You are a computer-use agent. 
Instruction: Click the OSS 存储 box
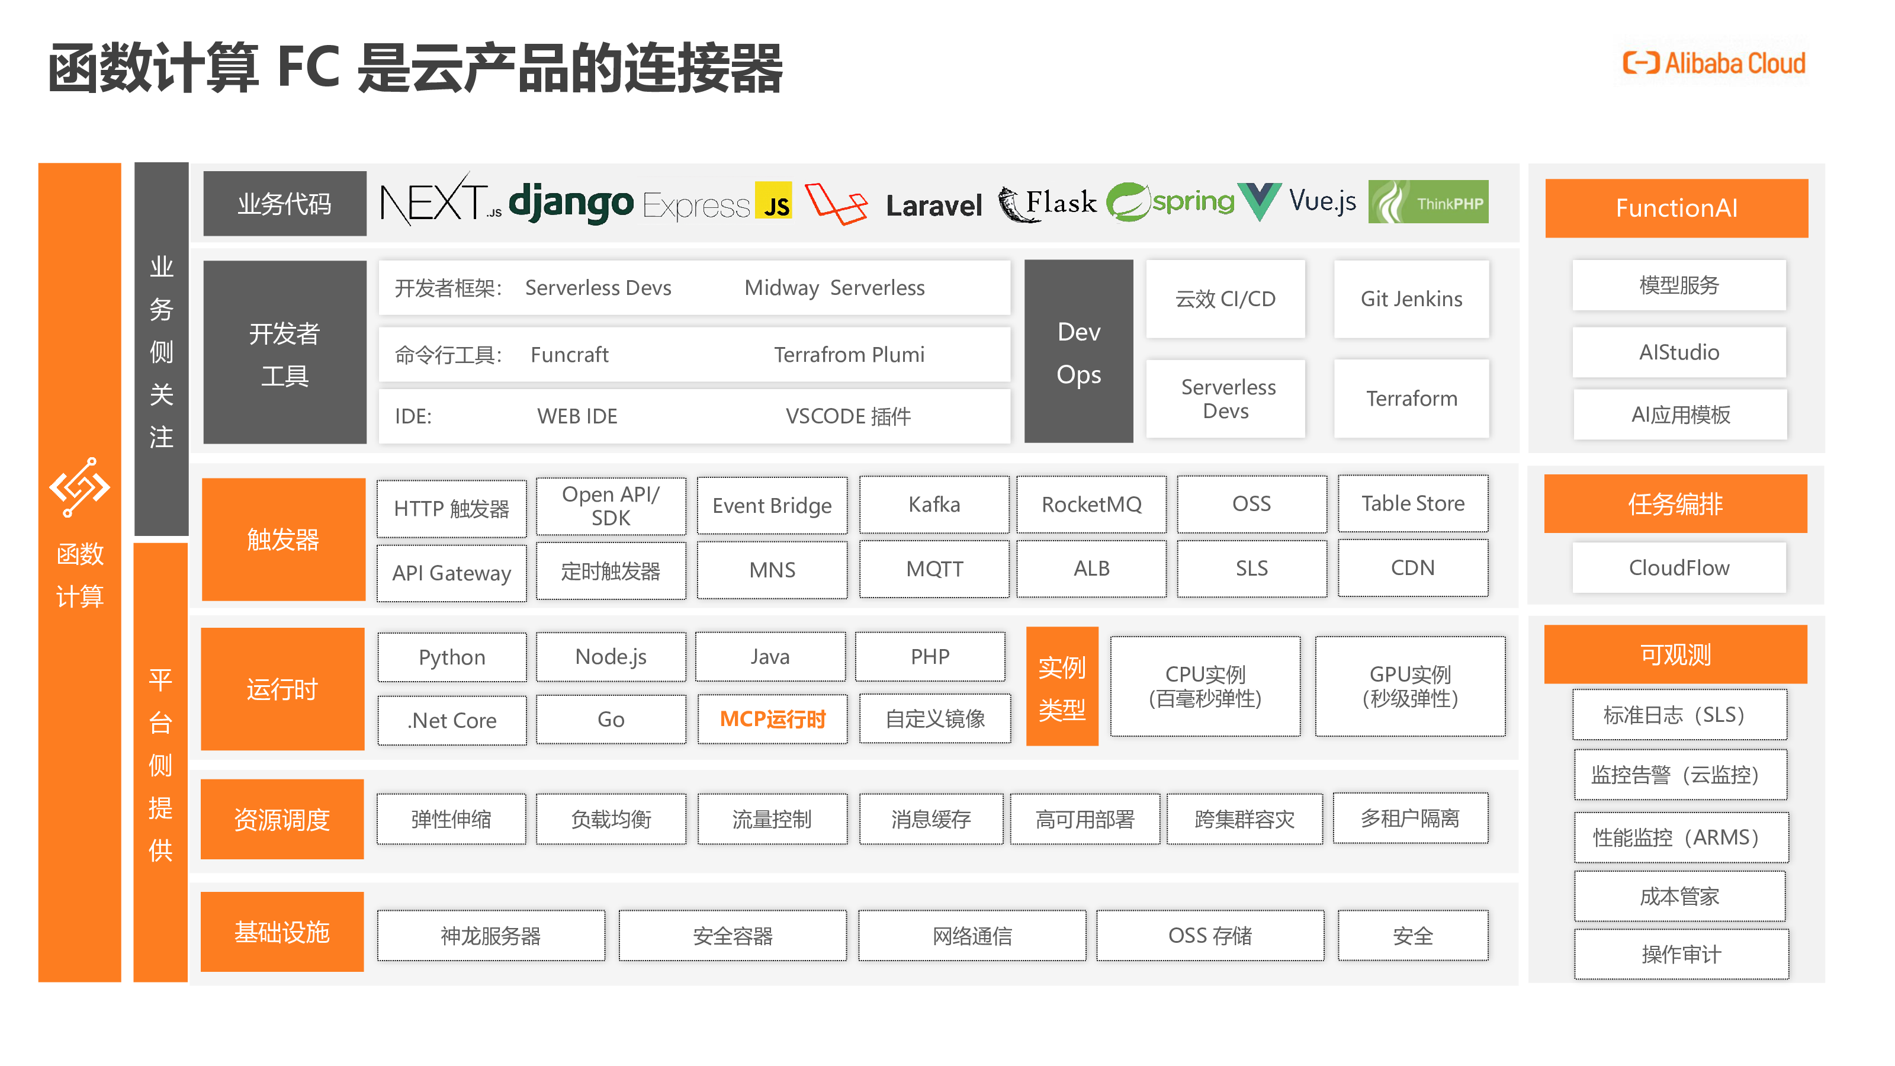[1210, 936]
